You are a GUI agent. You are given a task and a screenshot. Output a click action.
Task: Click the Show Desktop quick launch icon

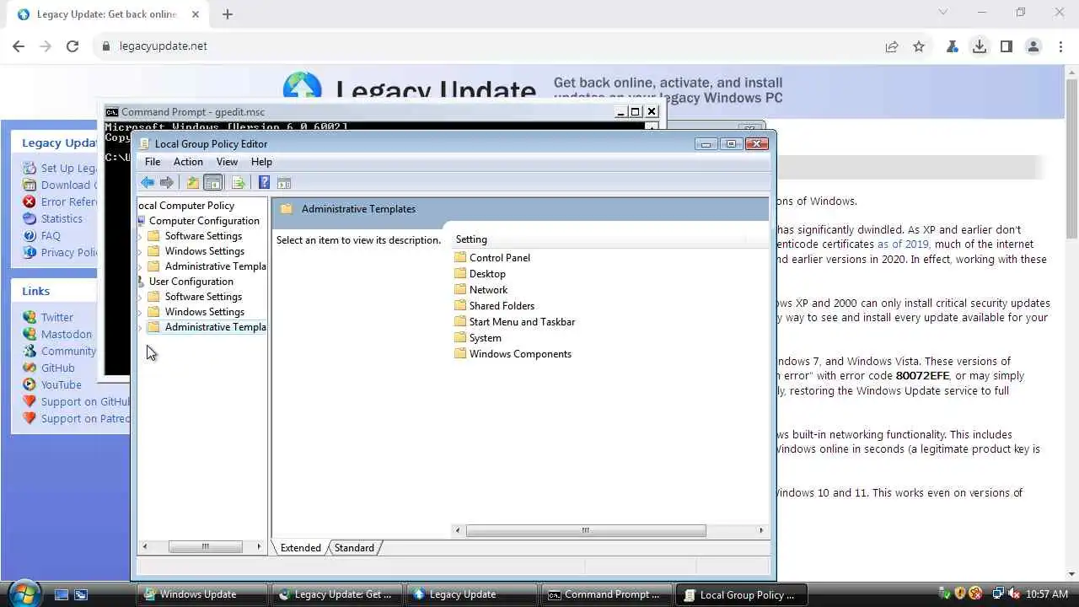click(x=62, y=594)
